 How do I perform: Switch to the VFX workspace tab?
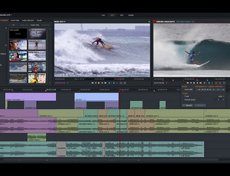[122, 15]
